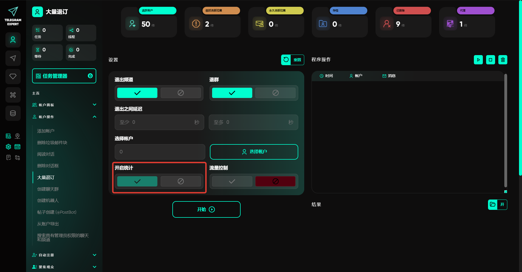522x272 pixels.
Task: Open the database stack sidebar icon
Action: (x=13, y=113)
